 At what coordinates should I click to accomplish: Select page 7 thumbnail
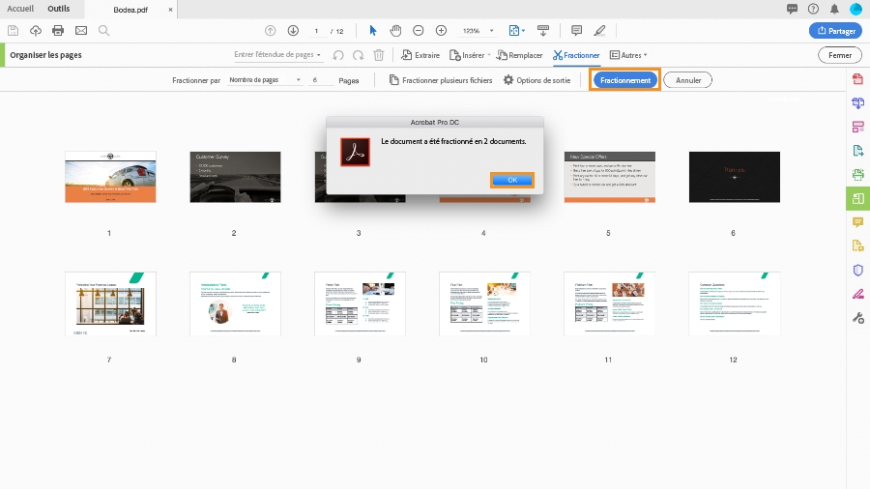coord(110,303)
